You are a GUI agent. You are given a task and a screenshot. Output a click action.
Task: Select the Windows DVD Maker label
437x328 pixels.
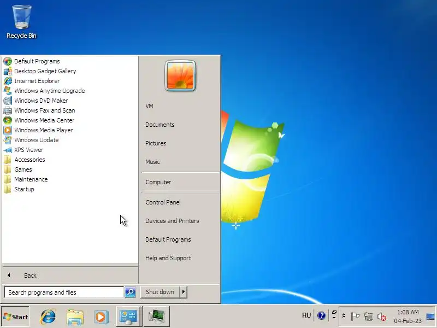pyautogui.click(x=41, y=101)
